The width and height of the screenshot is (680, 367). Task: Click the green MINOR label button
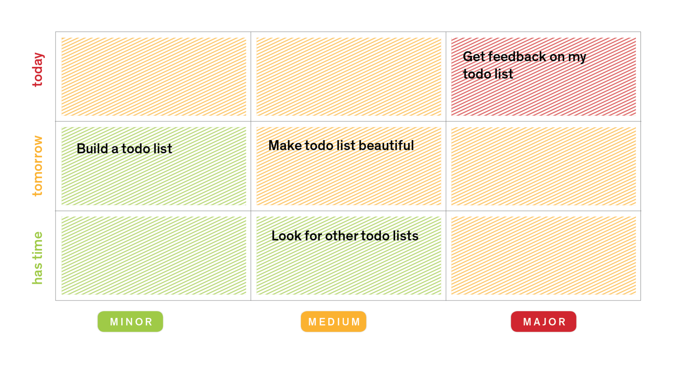point(130,322)
